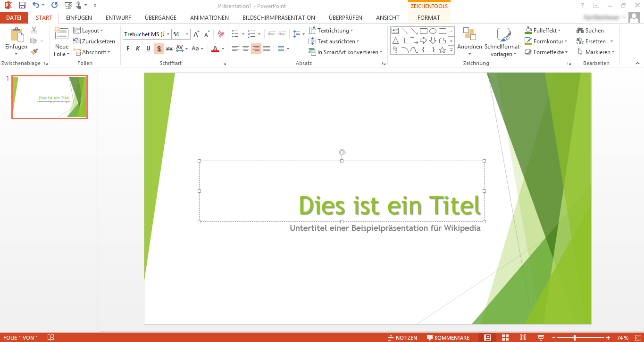The width and height of the screenshot is (644, 342).
Task: Click the Save icon in quick access toolbar
Action: 22,6
